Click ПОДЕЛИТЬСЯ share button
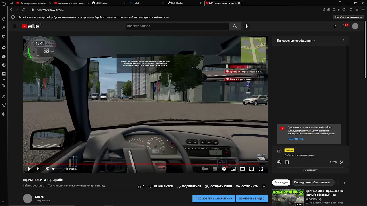Viewport: 367px width, 206px height. pos(189,186)
